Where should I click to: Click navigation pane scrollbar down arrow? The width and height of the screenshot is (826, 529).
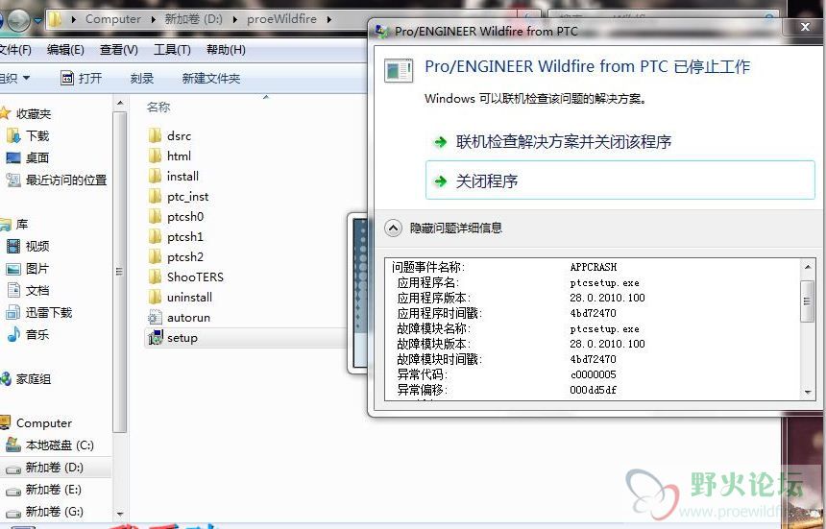(x=120, y=514)
